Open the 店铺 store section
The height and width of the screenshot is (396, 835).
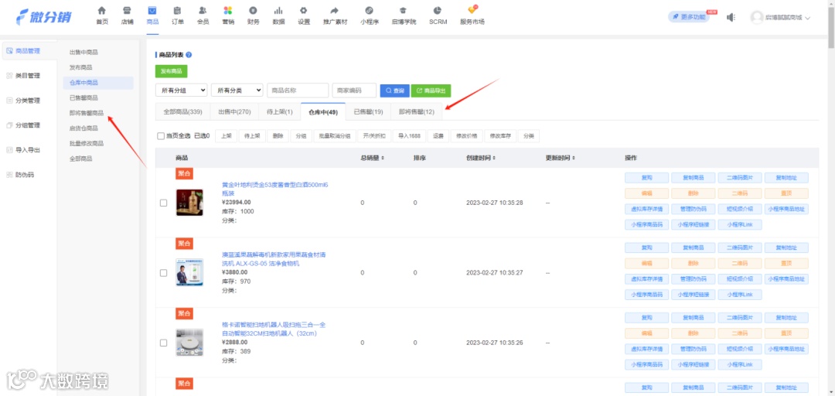127,16
